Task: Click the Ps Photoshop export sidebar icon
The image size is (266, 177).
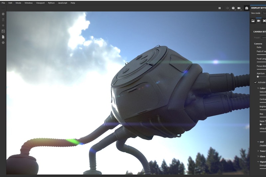Action: click(x=3, y=31)
